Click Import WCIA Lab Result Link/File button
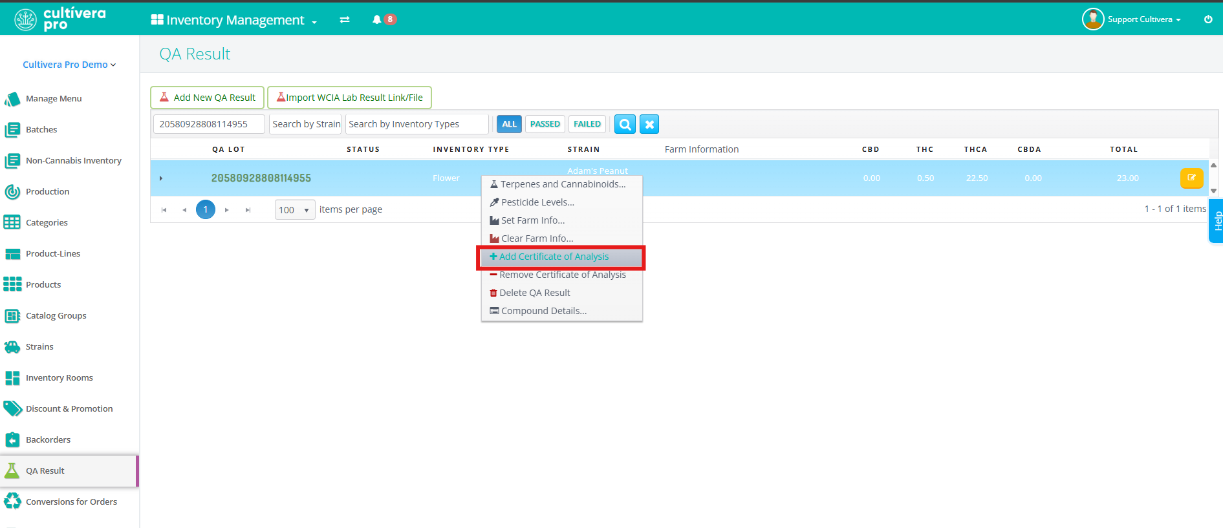Image resolution: width=1223 pixels, height=528 pixels. (x=349, y=98)
